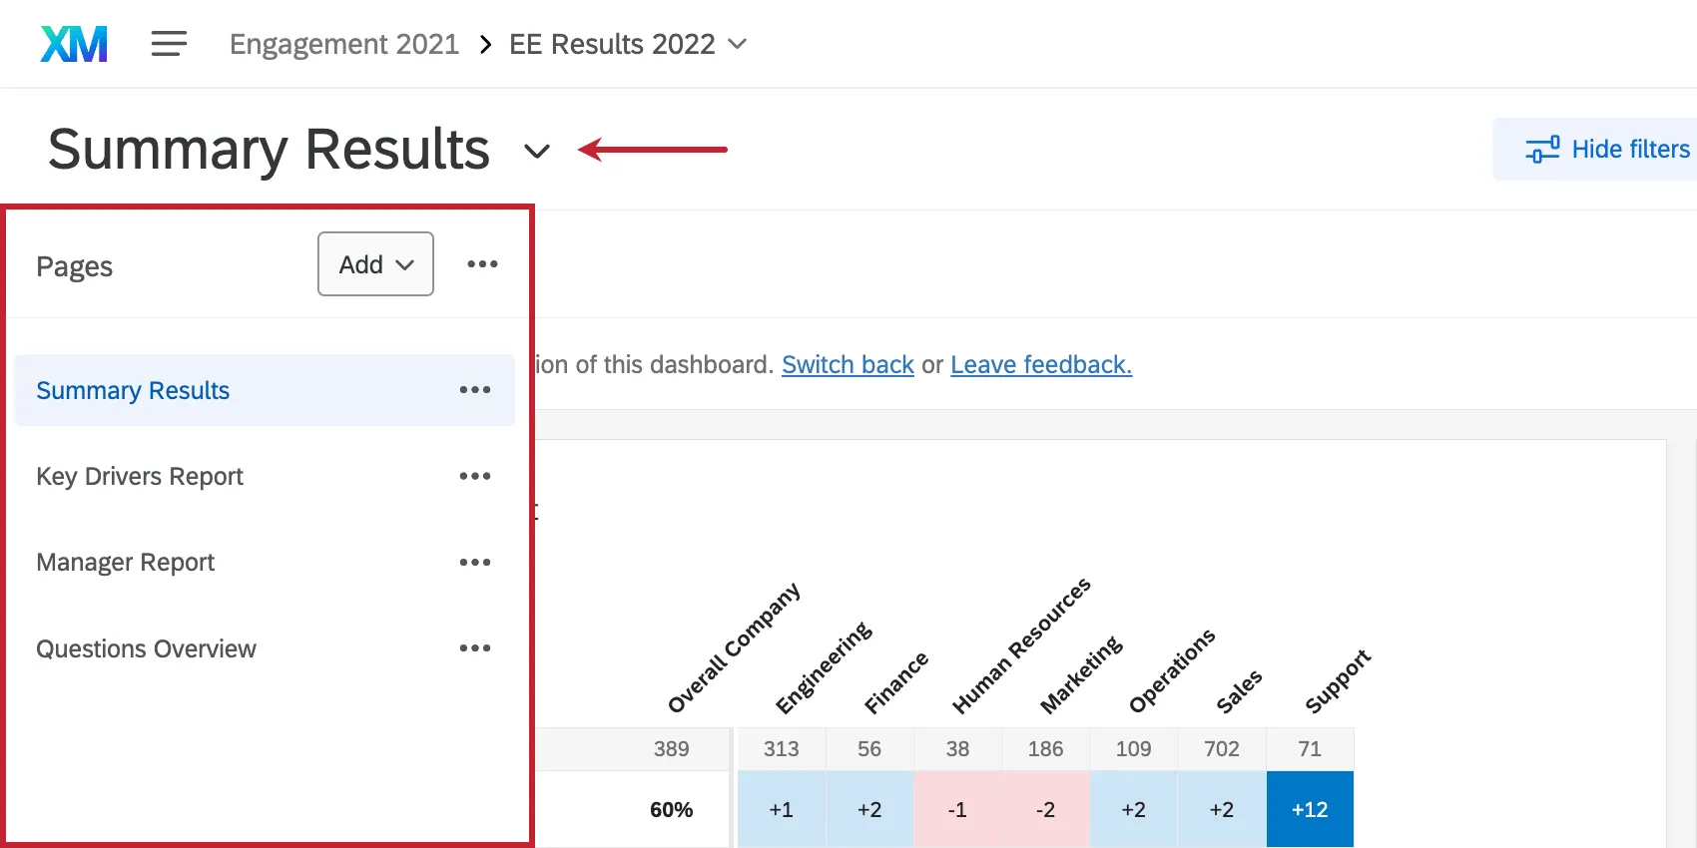Select the Questions Overview page
Viewport: 1697px width, 848px height.
[x=146, y=648]
